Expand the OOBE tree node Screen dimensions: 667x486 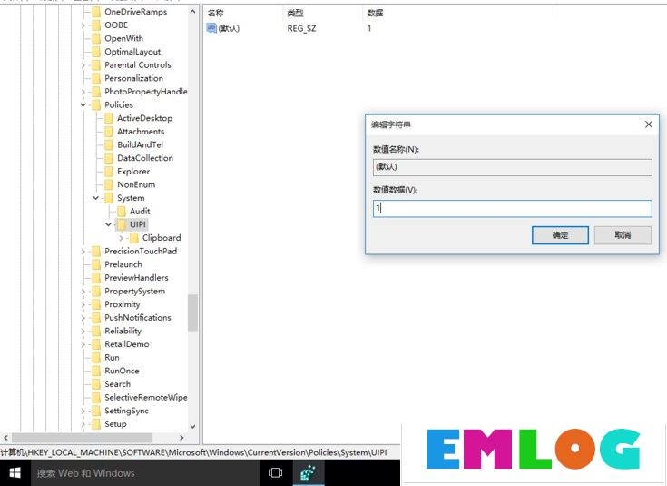83,25
